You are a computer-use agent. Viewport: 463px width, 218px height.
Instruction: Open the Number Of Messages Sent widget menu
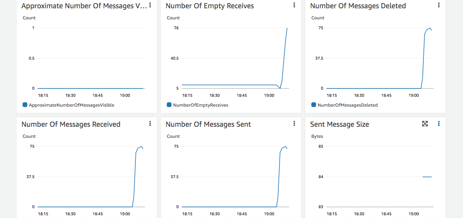[x=294, y=124]
